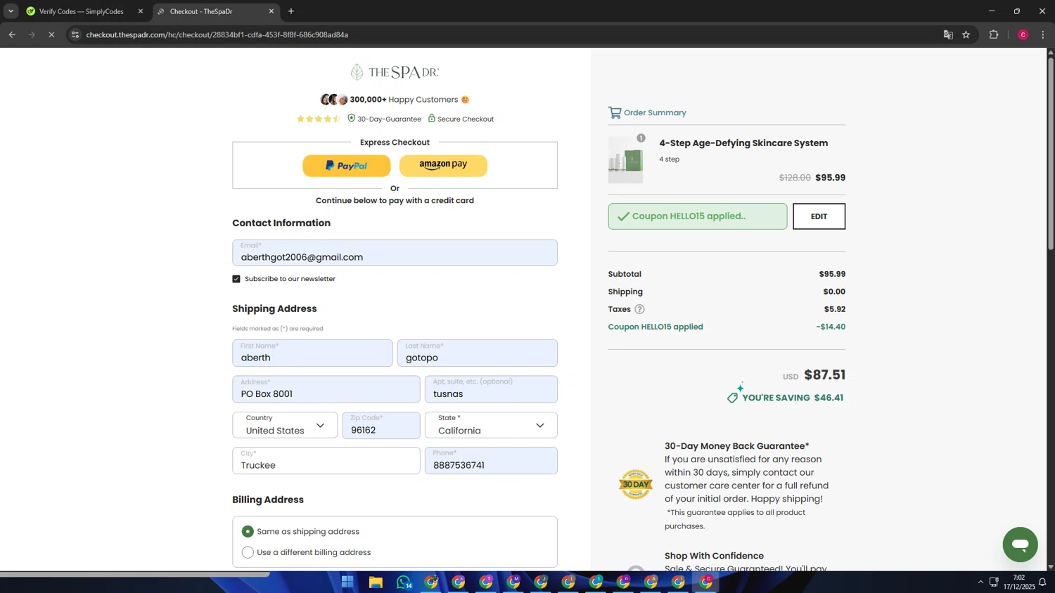Show hidden system tray icons chevron

click(980, 582)
